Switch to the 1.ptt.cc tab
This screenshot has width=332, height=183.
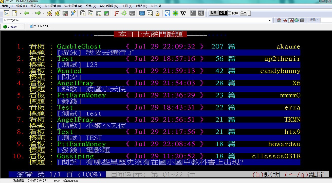(13, 26)
